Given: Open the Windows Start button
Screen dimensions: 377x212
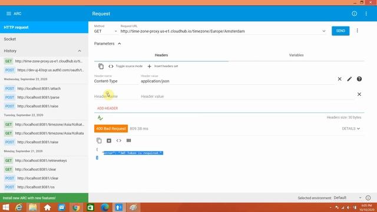Looking at the screenshot, I should coord(6,207).
